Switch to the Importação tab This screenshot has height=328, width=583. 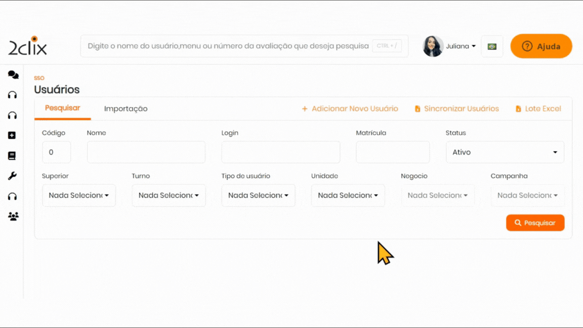pyautogui.click(x=126, y=109)
